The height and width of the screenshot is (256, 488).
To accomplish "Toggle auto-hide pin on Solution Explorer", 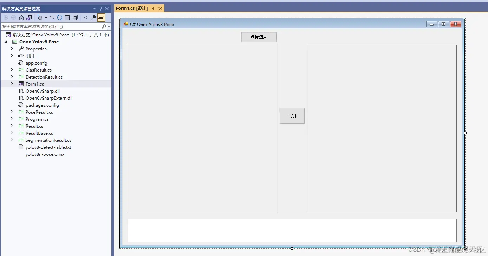I will 100,9.
